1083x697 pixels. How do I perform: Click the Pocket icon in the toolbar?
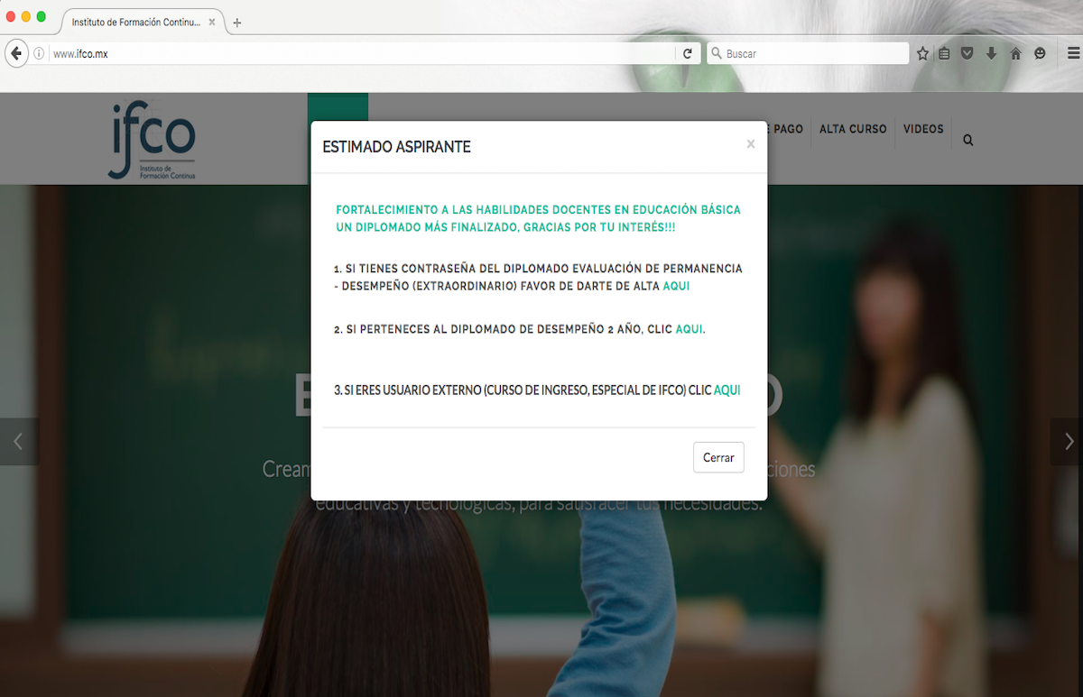(x=967, y=54)
